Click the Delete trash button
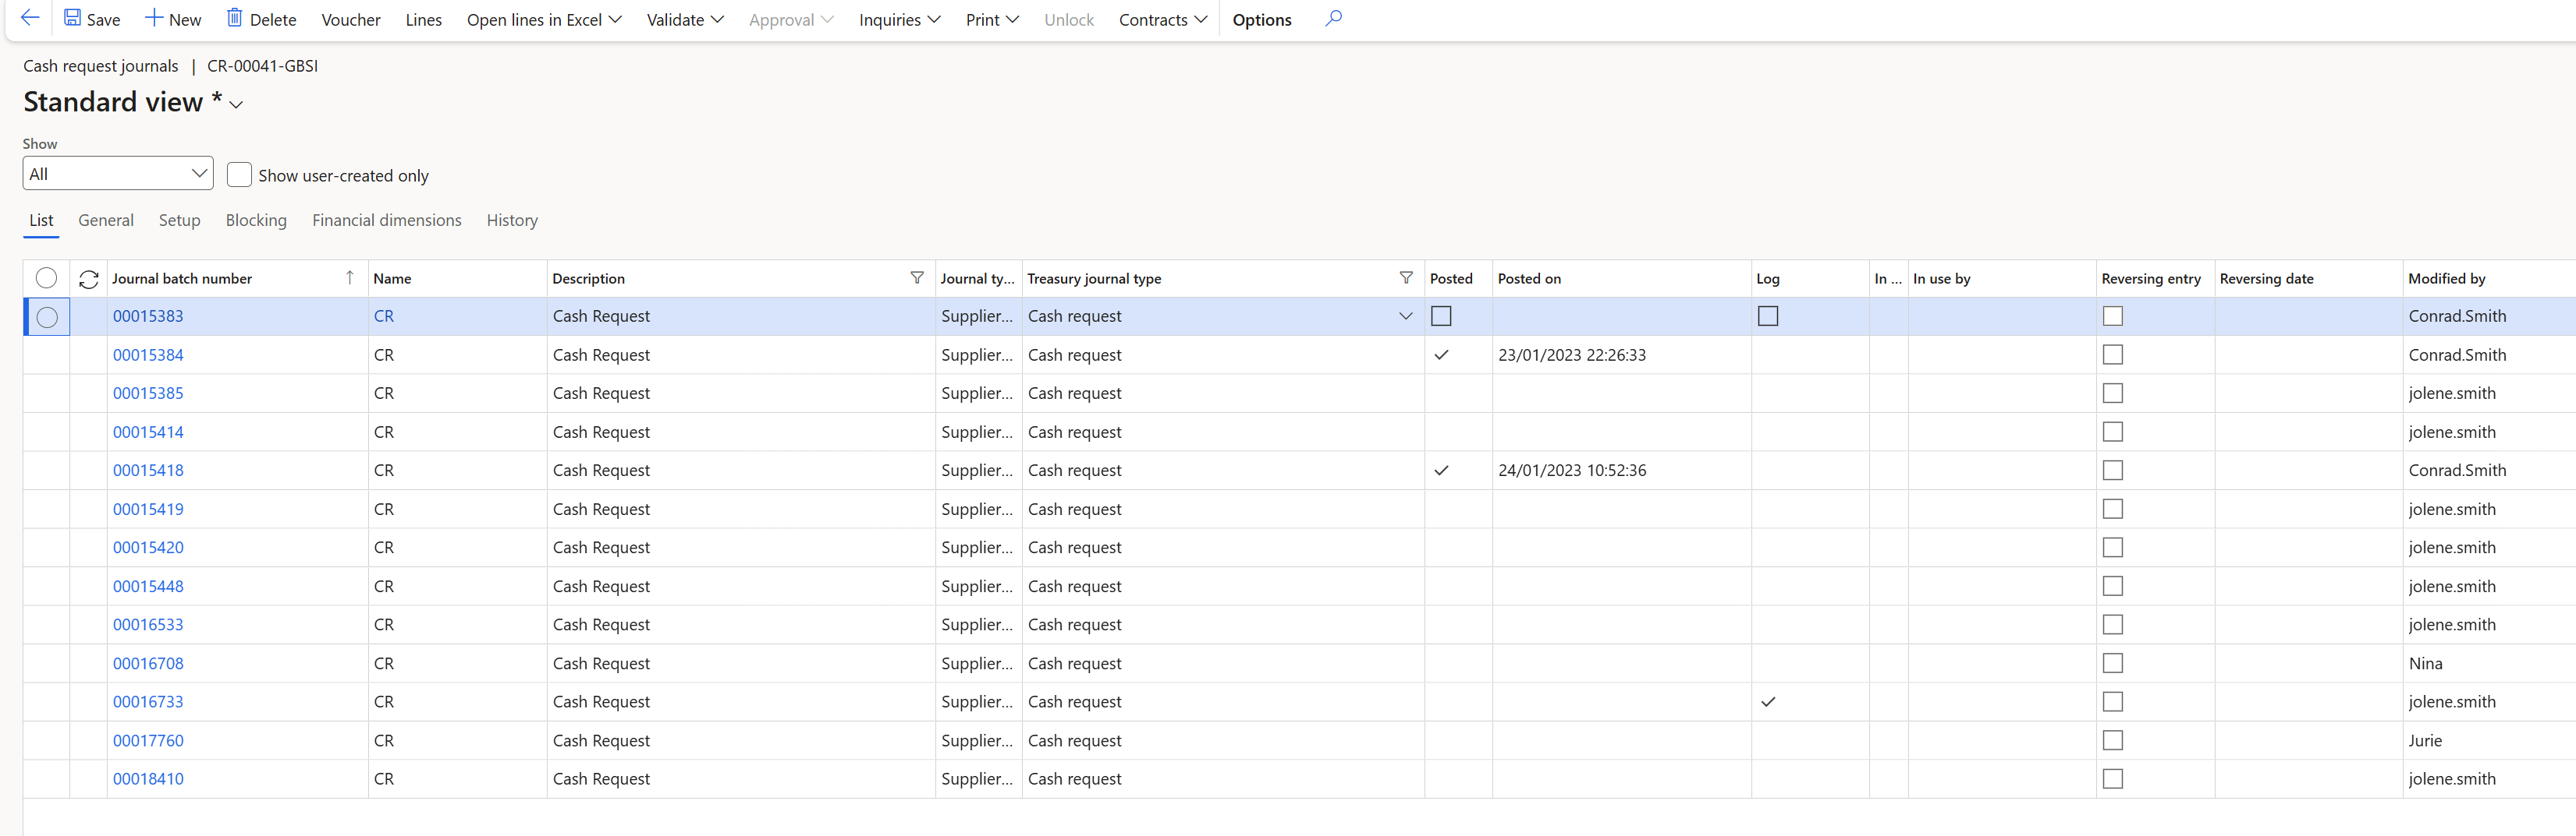 click(x=261, y=19)
